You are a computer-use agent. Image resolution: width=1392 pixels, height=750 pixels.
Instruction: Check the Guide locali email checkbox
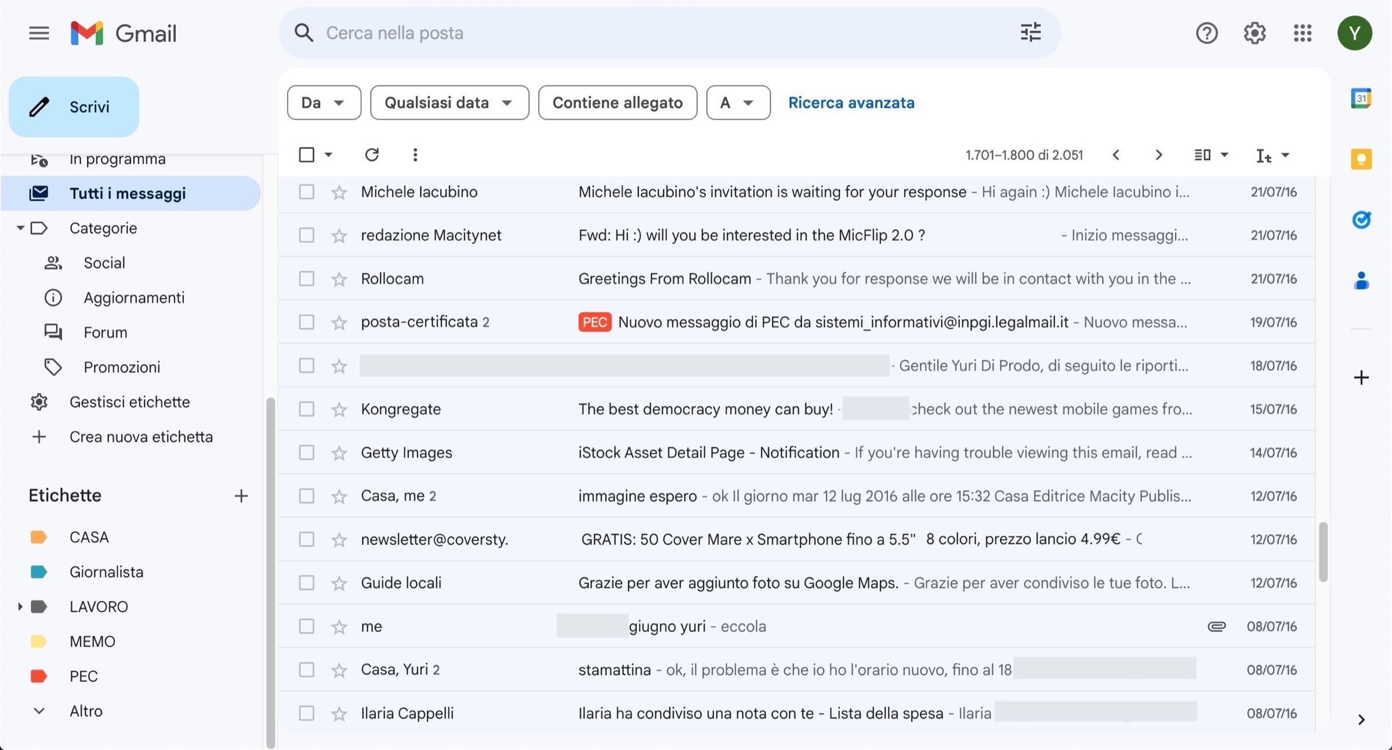pyautogui.click(x=306, y=583)
